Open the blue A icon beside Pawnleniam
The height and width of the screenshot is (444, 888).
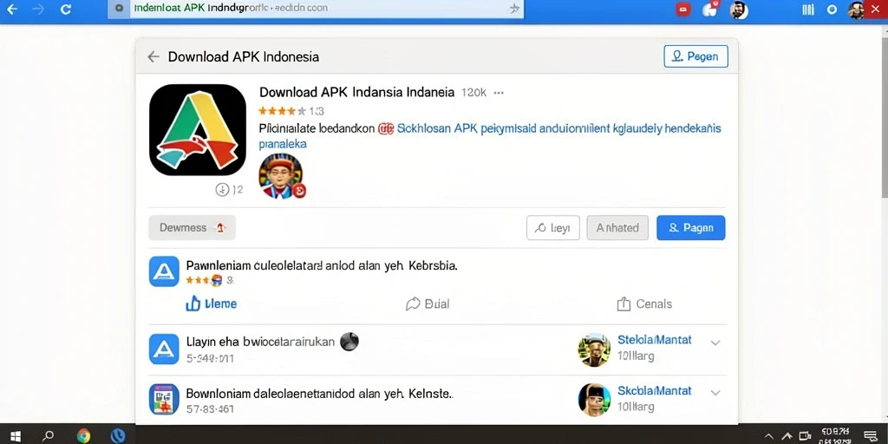(164, 271)
